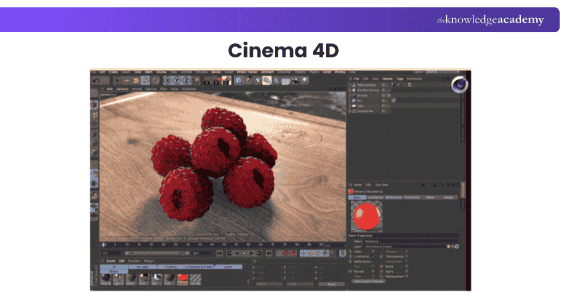567x300 pixels.
Task: Enable the Color channel checkbox
Action: point(373,251)
